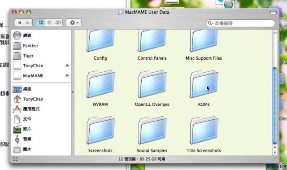This screenshot has height=170, width=287.
Task: Switch to icon view
Action: 41,22
